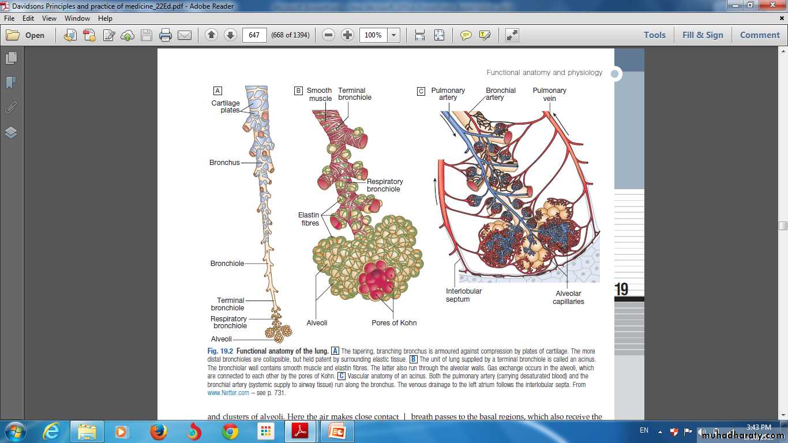Open the Window menu
788x443 pixels.
pos(77,18)
